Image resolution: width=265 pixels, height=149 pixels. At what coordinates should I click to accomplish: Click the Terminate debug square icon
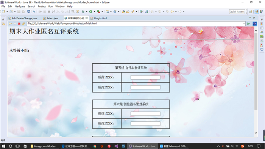point(49,11)
